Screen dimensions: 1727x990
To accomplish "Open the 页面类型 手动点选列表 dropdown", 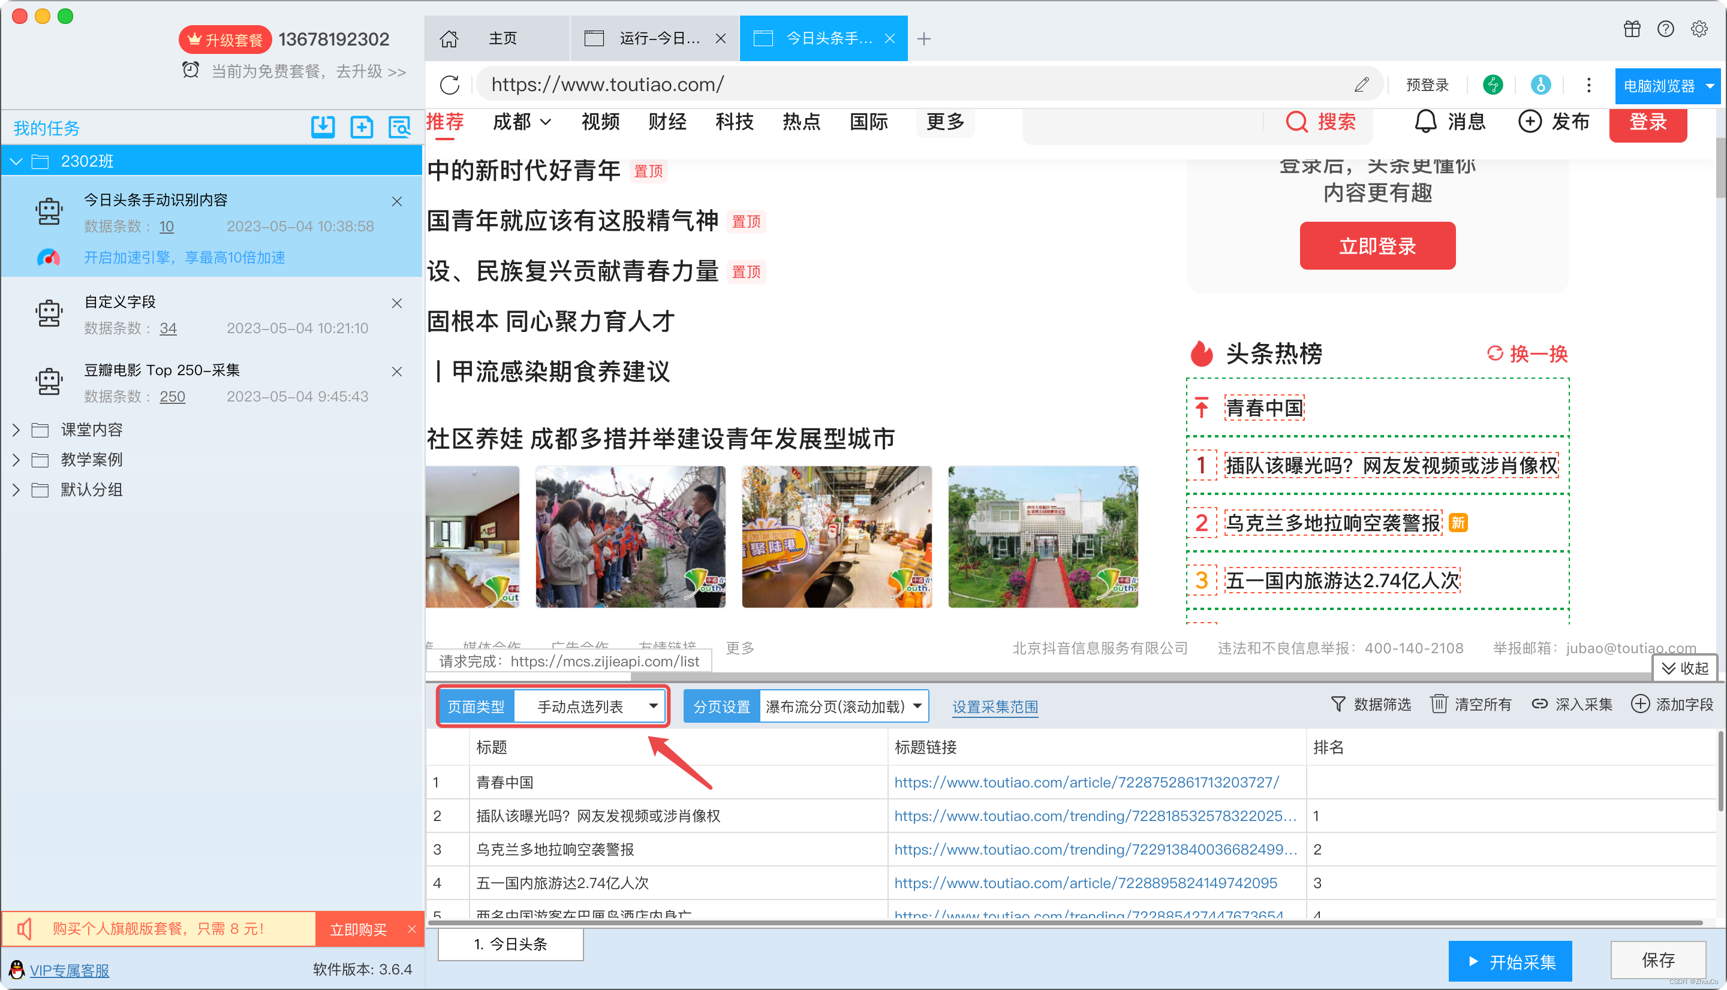I will click(x=588, y=707).
